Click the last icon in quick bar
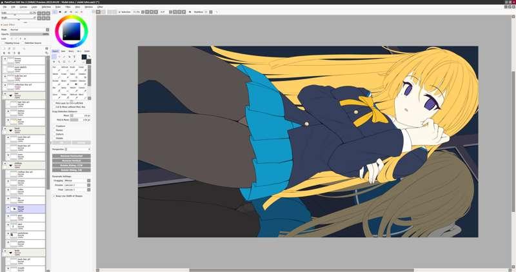This screenshot has height=272, width=516. click(x=217, y=12)
